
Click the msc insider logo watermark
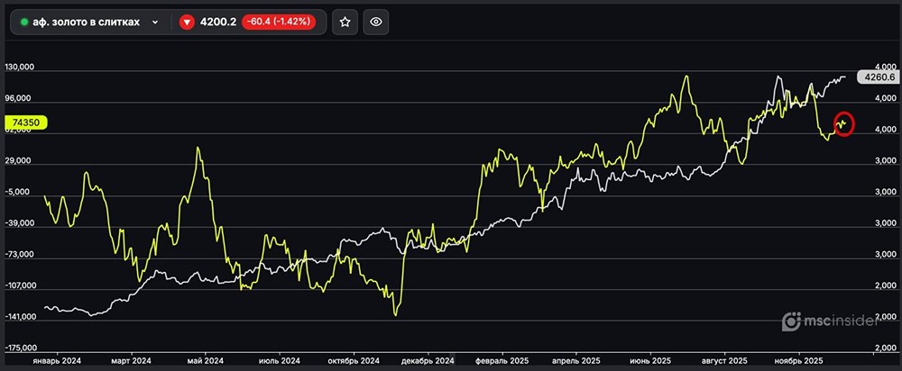(x=828, y=321)
